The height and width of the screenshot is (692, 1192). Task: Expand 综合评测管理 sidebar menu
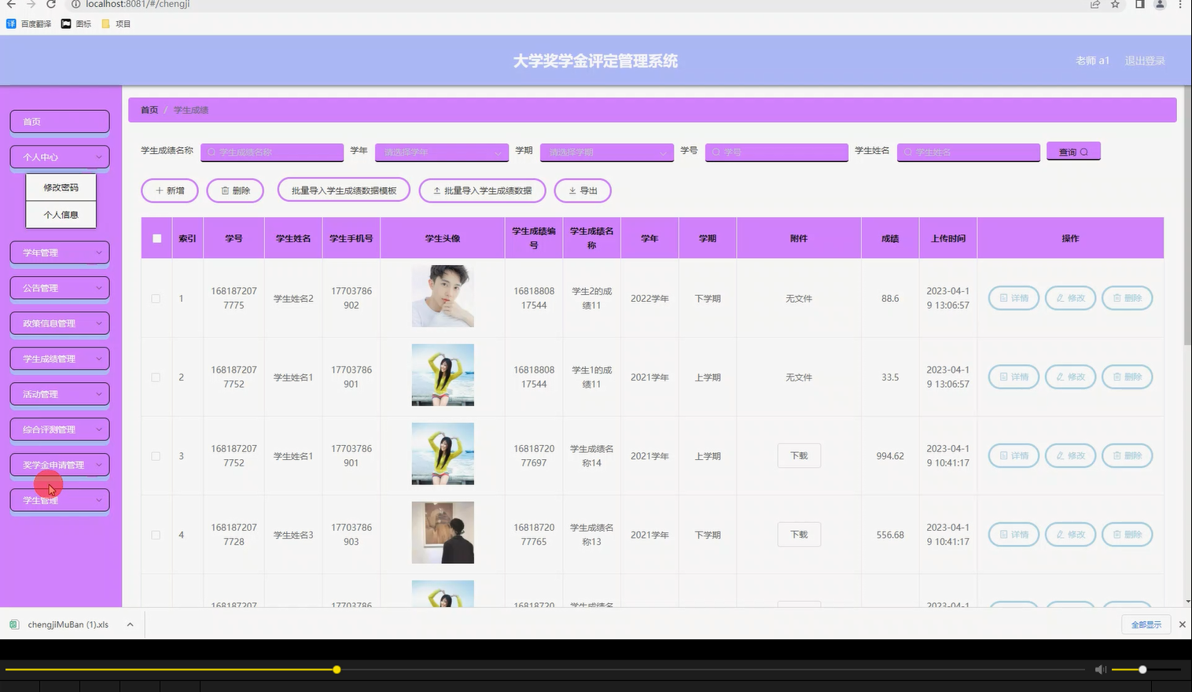pos(60,429)
